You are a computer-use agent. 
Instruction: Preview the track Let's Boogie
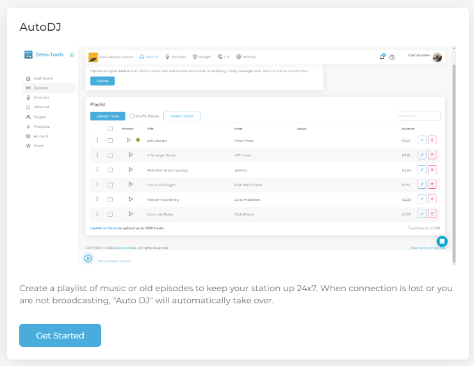(x=129, y=140)
